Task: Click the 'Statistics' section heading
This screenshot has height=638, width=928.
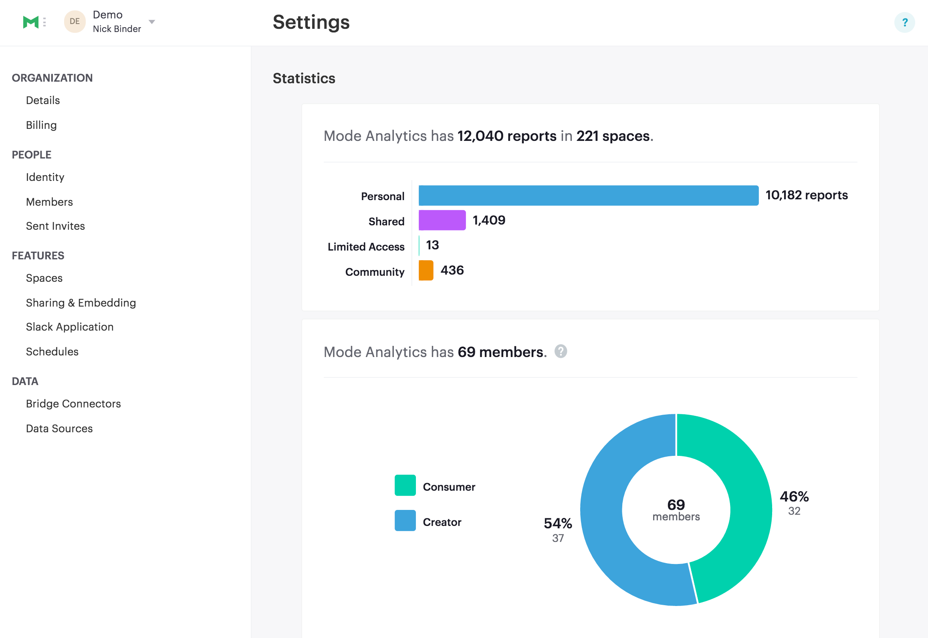Action: pos(304,78)
